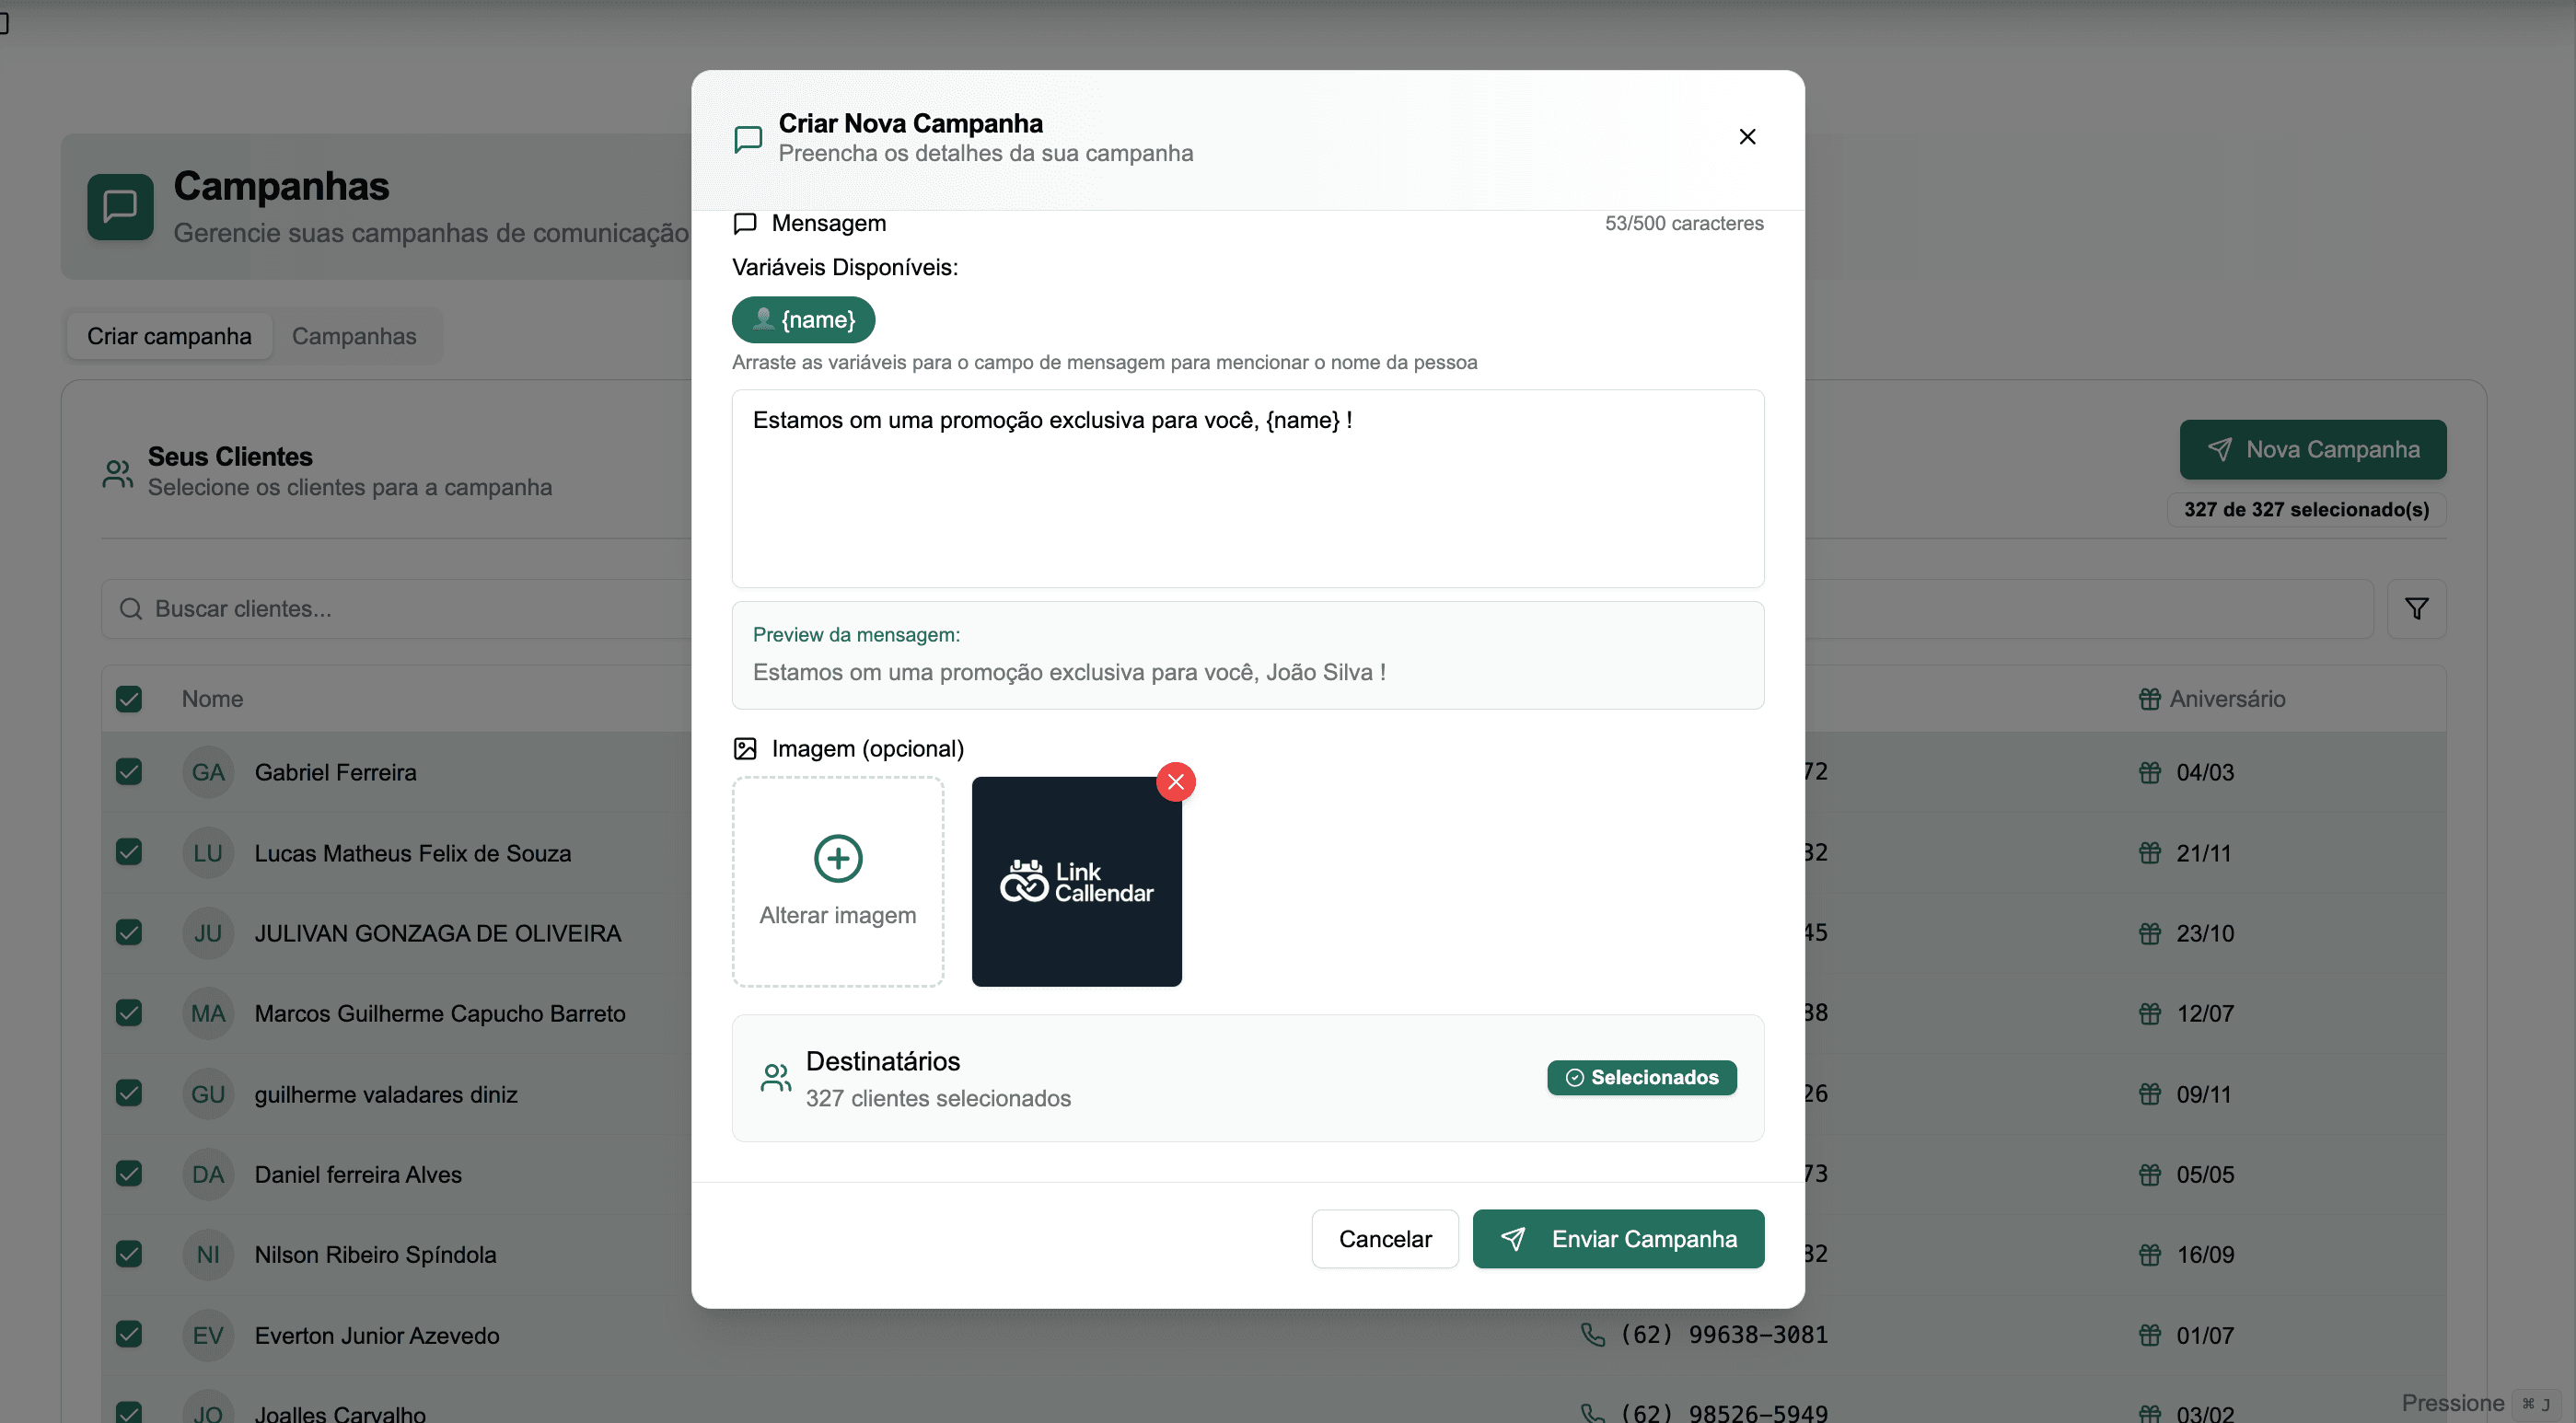This screenshot has height=1423, width=2576.
Task: Uncheck the select-all Nome checkbox
Action: pyautogui.click(x=129, y=699)
